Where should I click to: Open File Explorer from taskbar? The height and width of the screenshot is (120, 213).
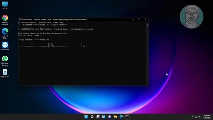tap(115, 117)
